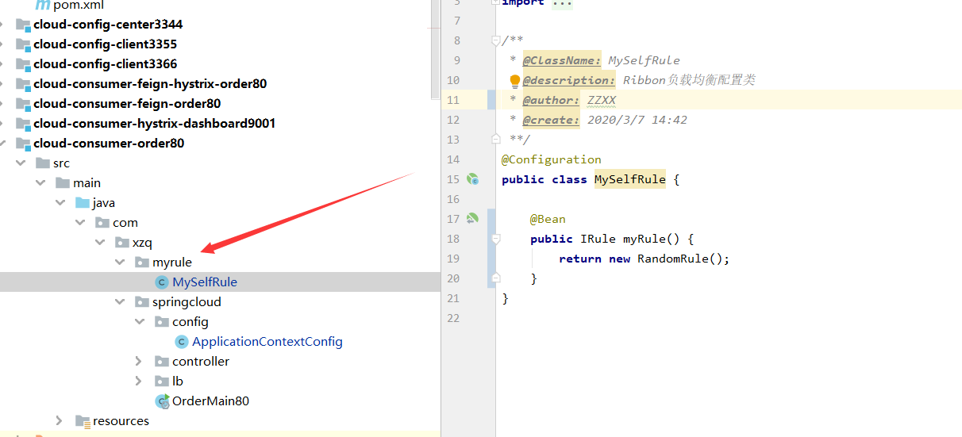Click the lightbulb intention icon at @description
Screen dimensions: 962x437
[514, 80]
